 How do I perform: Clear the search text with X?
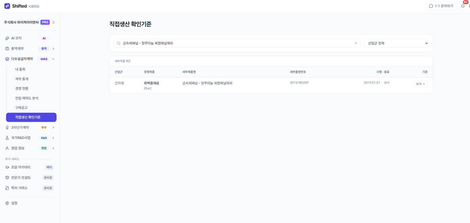tap(356, 43)
